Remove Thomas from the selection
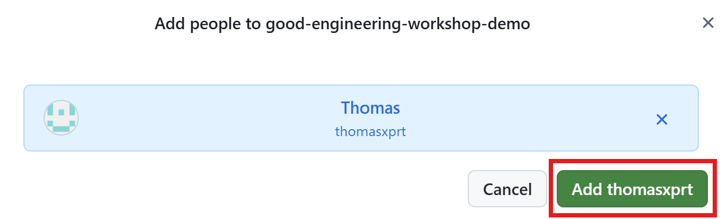 (662, 119)
